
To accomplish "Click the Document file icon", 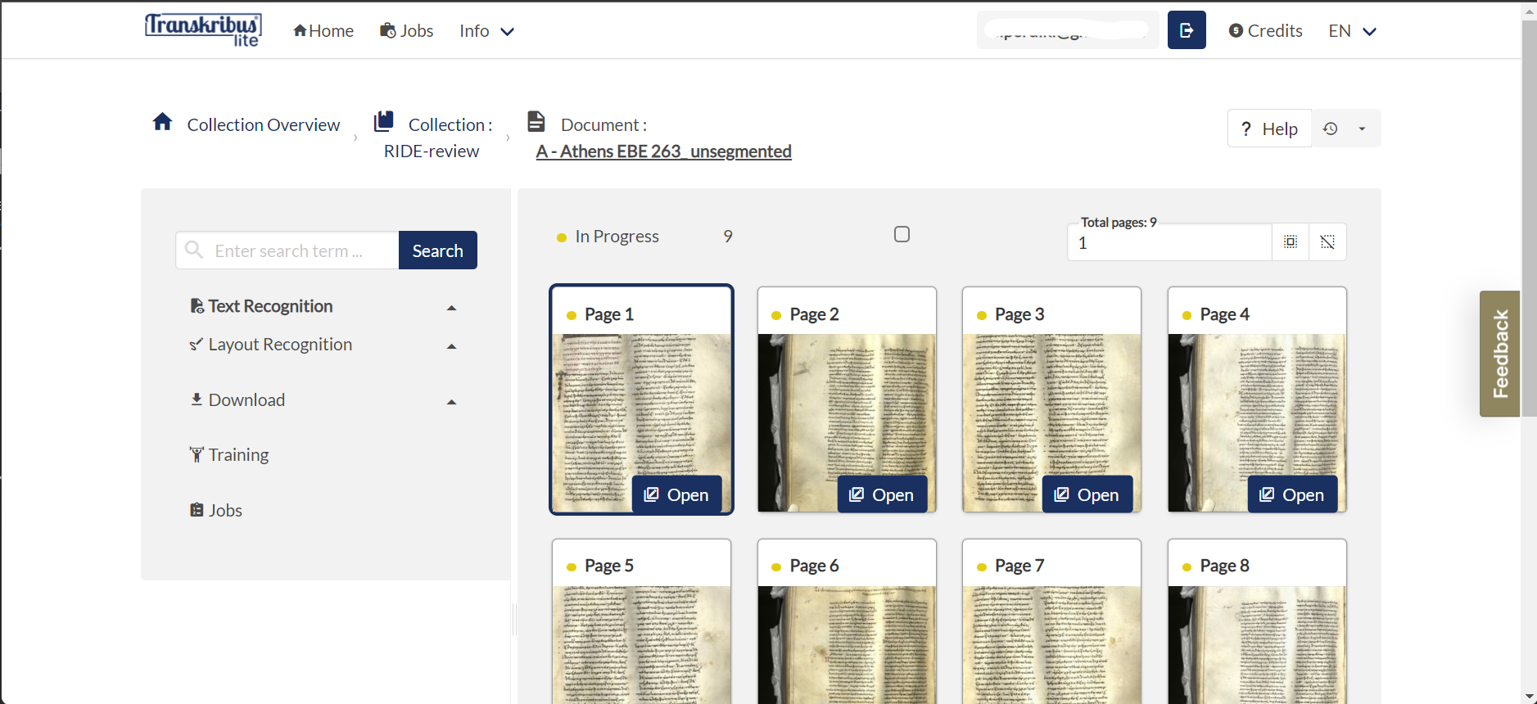I will [x=536, y=122].
